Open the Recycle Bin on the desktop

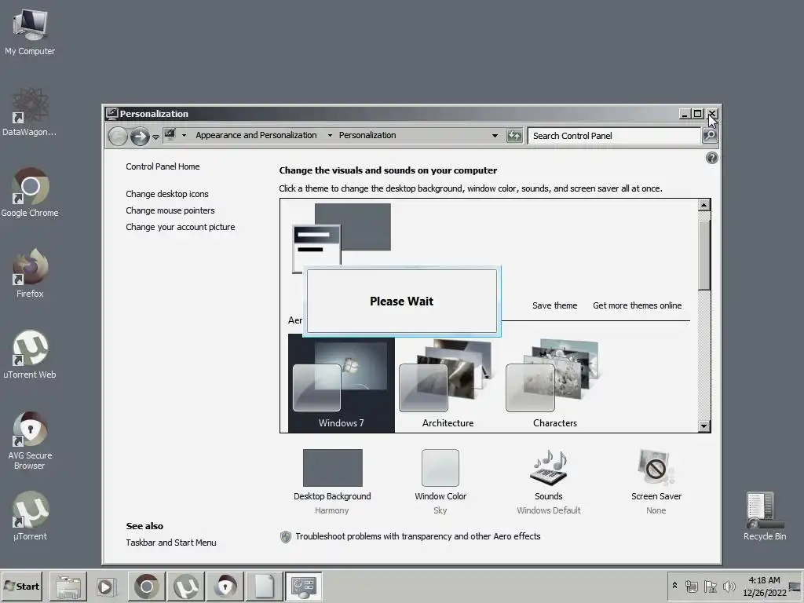pyautogui.click(x=765, y=516)
